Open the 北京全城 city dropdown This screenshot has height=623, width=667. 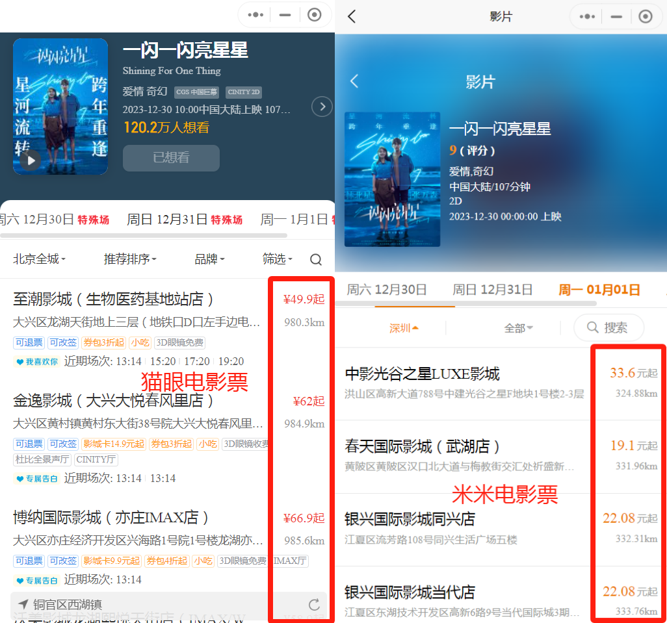[39, 259]
